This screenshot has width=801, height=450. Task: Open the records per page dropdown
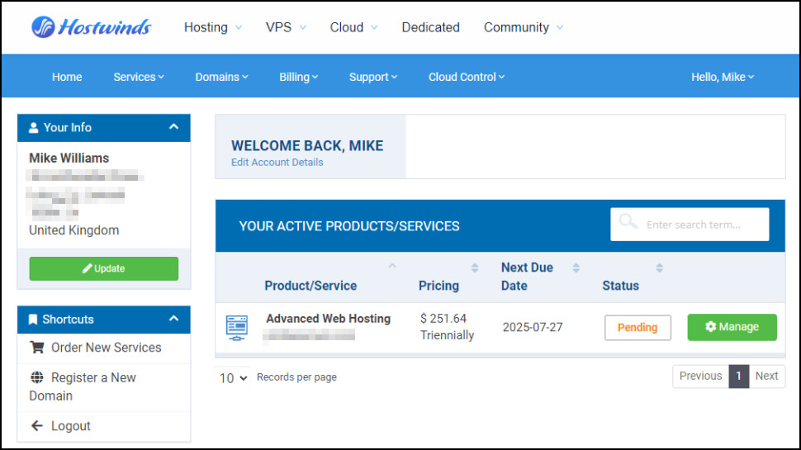[233, 378]
